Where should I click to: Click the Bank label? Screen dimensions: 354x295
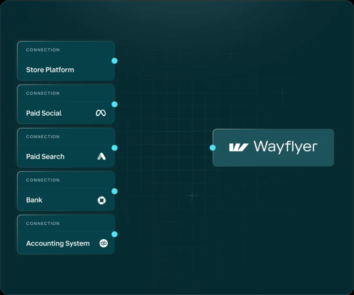34,200
